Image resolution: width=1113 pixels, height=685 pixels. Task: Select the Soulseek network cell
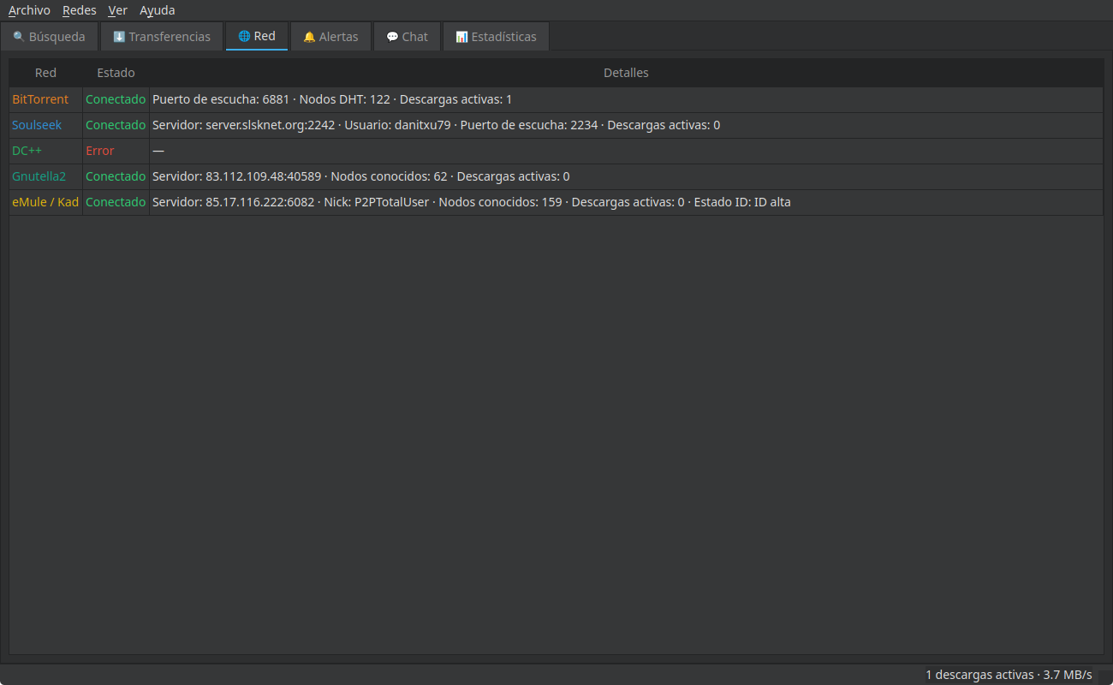45,125
